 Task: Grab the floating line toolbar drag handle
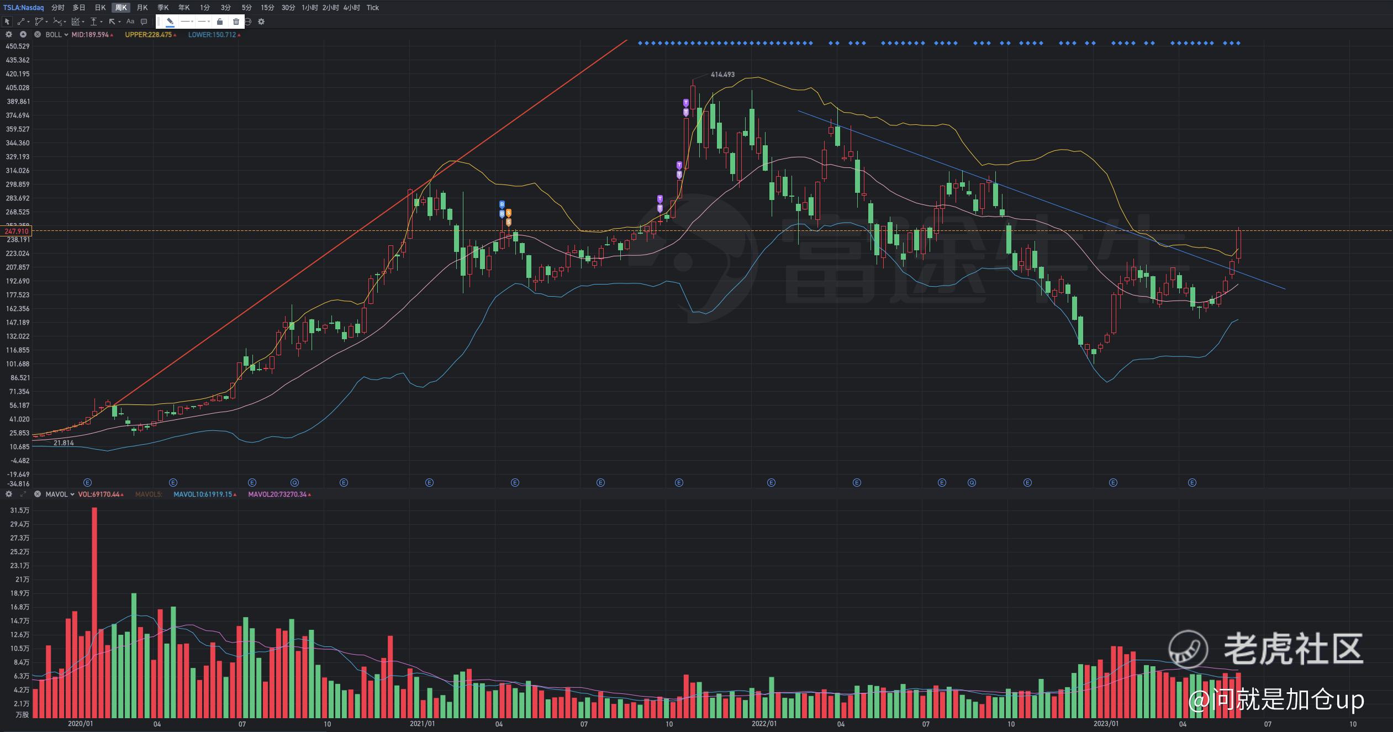pyautogui.click(x=159, y=22)
